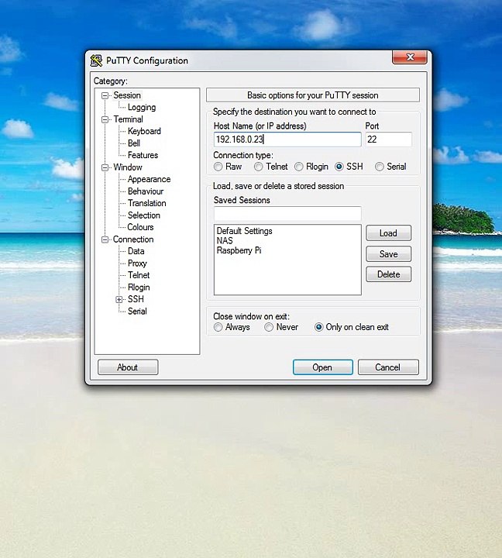502x558 pixels.
Task: Click the Open button to connect
Action: [323, 367]
